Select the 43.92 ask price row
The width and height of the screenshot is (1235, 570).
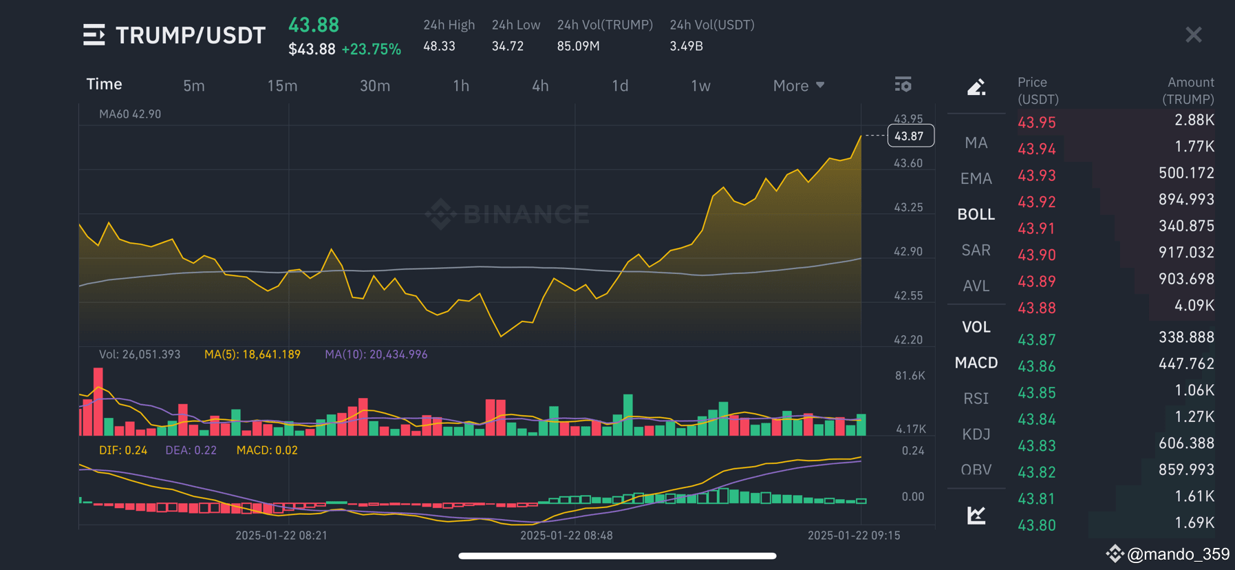point(1116,201)
